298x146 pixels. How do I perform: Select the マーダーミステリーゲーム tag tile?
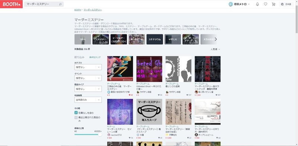pos(191,39)
